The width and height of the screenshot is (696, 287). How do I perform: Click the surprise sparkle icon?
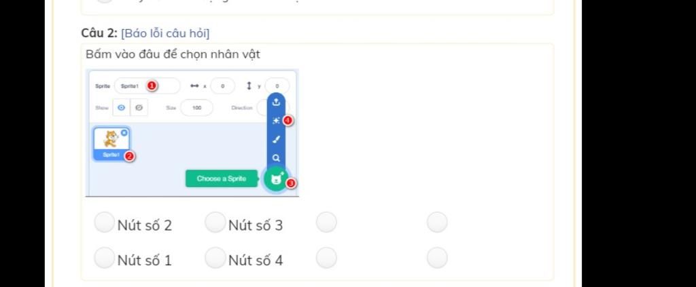coord(276,121)
